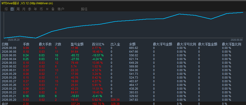Click the 出入金 column header
This screenshot has height=105, width=246.
coord(115,44)
